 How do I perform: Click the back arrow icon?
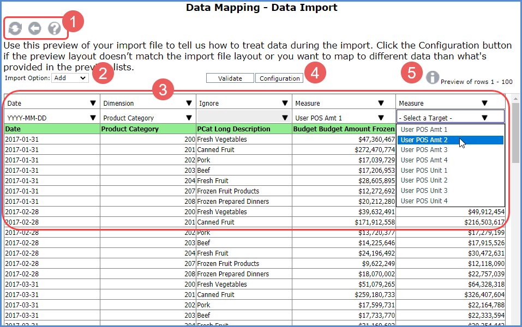coord(34,28)
